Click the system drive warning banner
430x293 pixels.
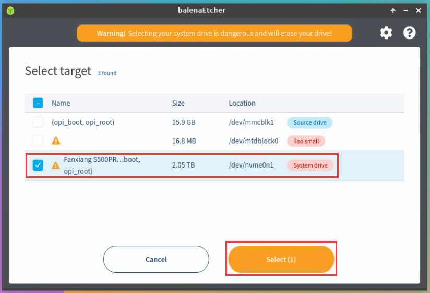214,33
